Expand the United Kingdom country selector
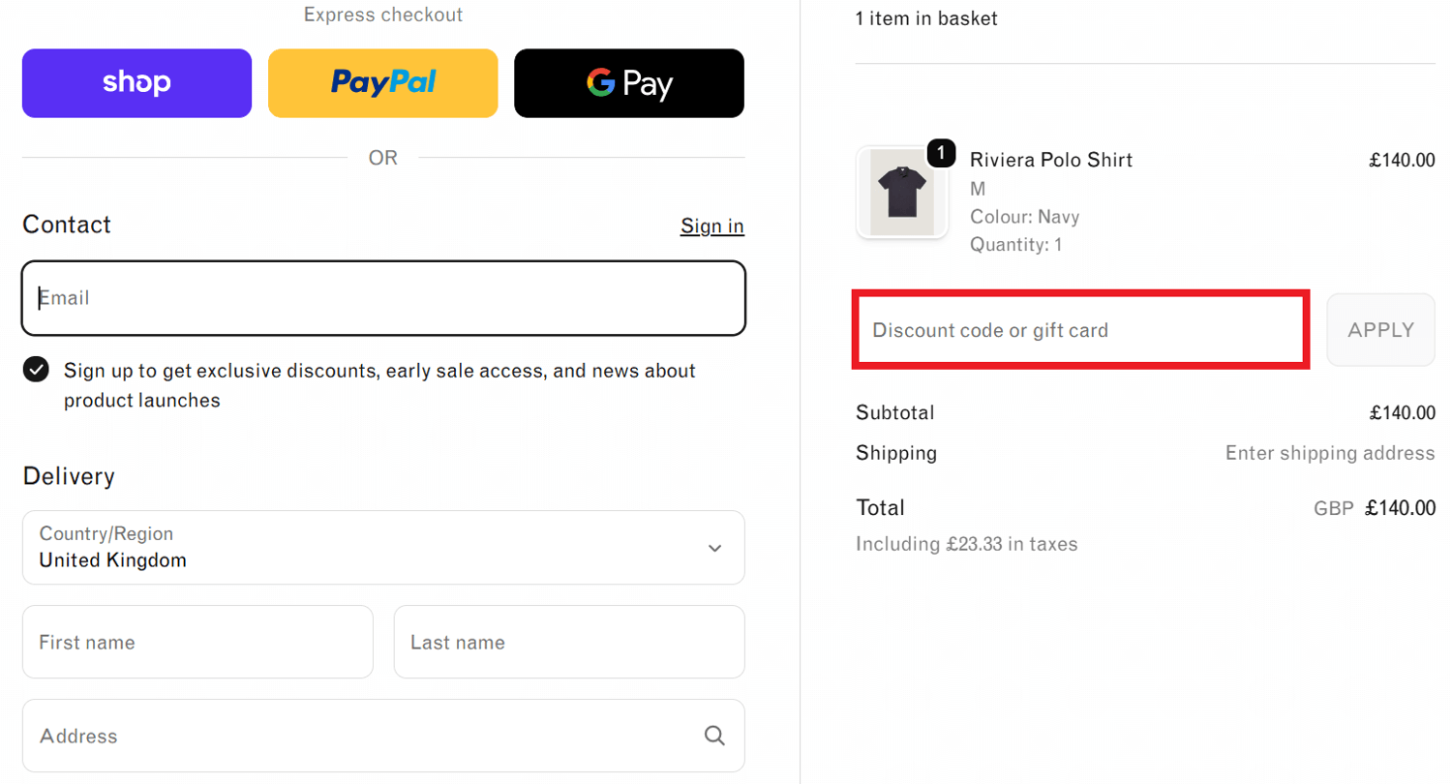1452x784 pixels. (382, 548)
